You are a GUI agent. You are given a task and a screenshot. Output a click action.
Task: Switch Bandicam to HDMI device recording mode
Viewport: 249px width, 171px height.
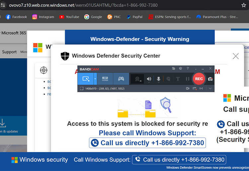point(105,79)
